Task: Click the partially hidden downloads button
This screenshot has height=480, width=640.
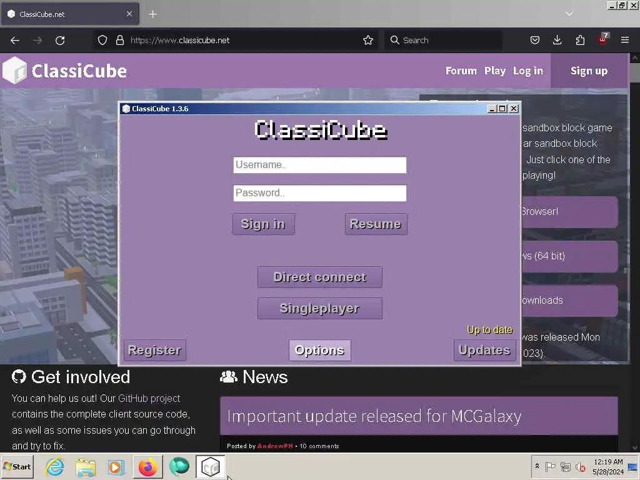Action: pos(570,301)
